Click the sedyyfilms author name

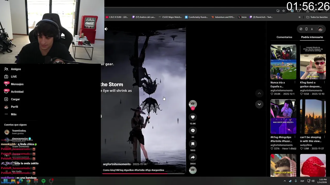click(x=306, y=145)
